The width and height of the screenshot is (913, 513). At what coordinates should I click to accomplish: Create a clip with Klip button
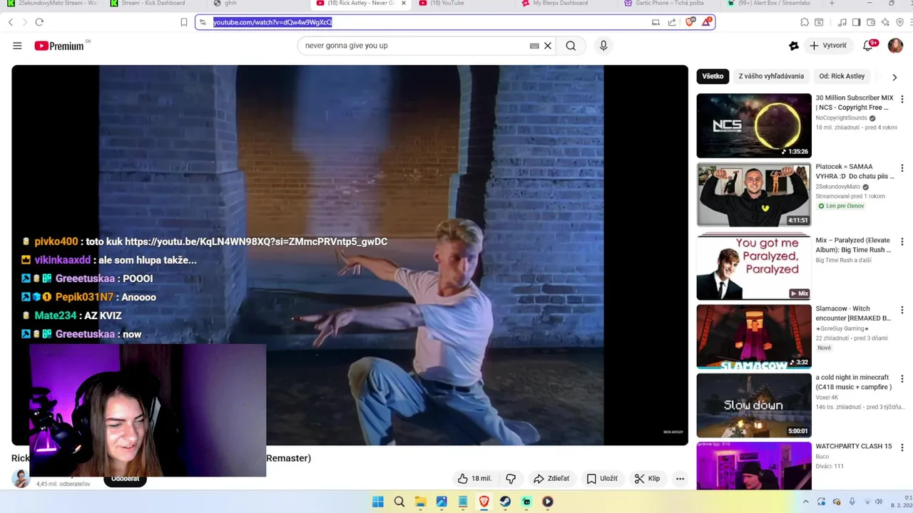pos(648,479)
